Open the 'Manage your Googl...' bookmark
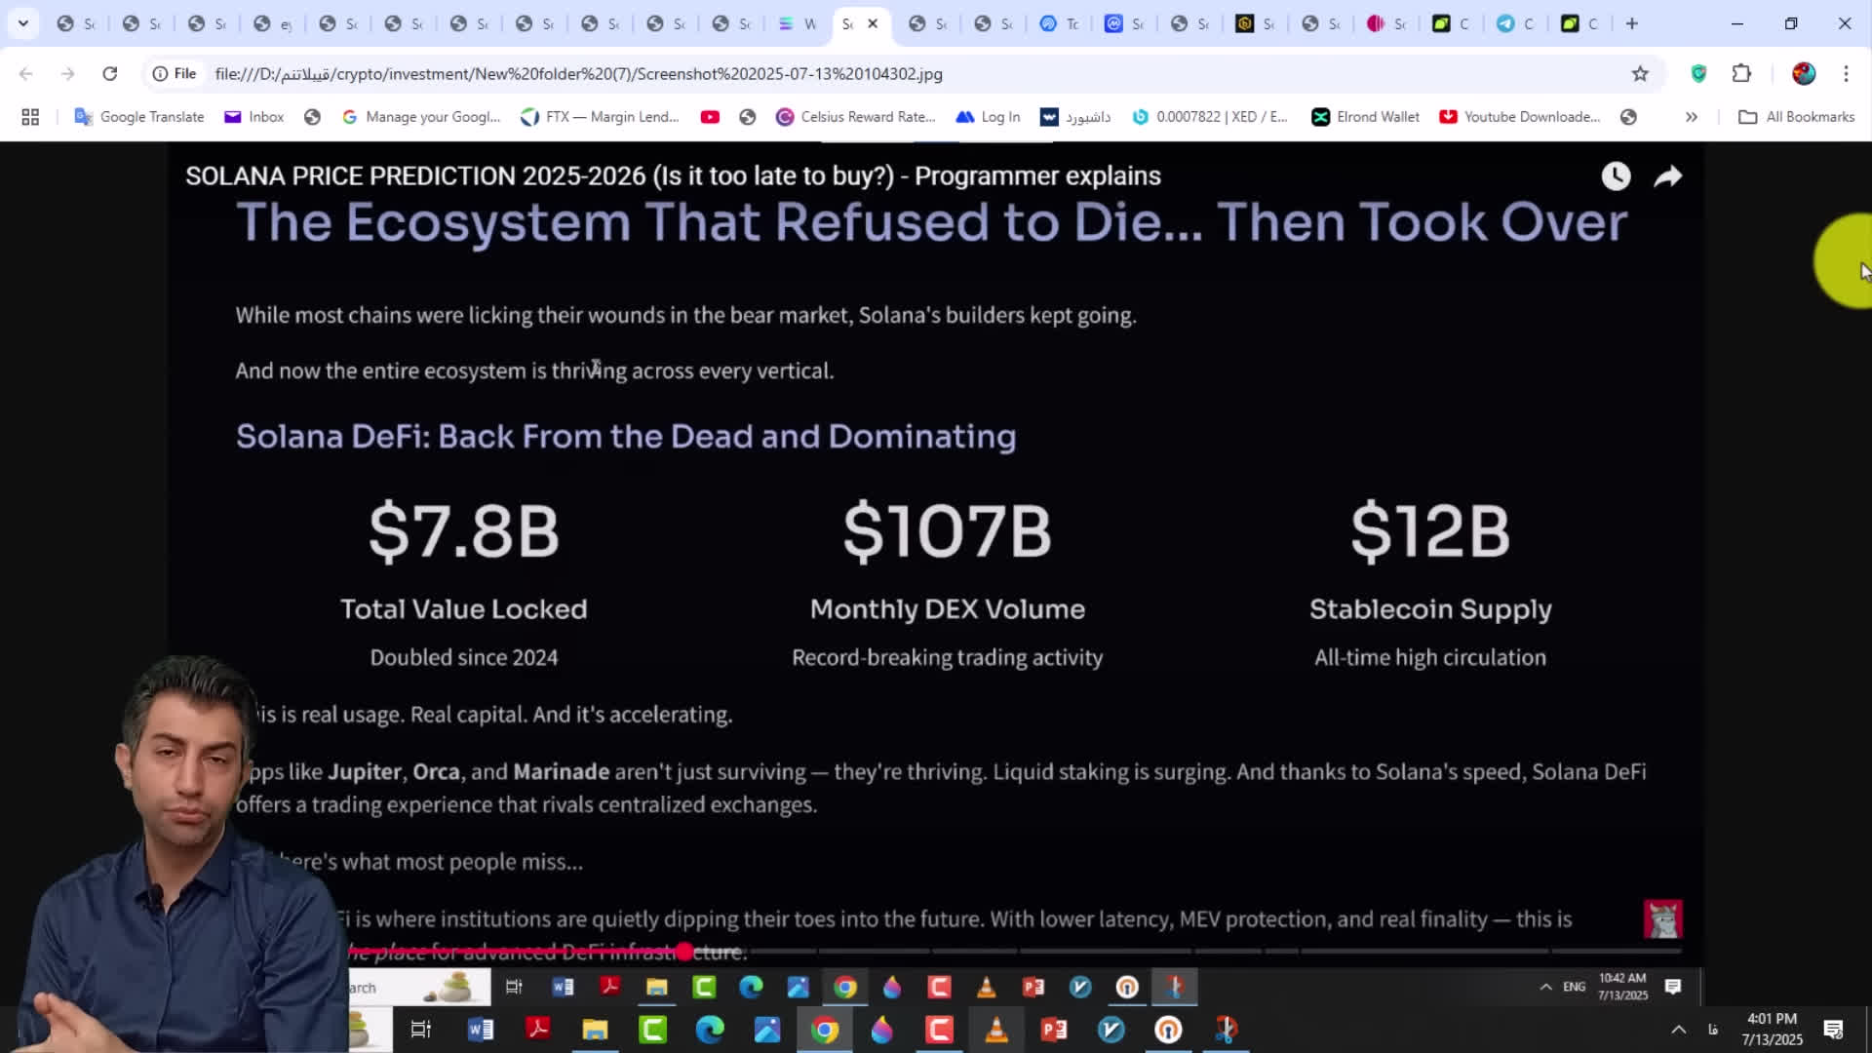1872x1053 pixels. (421, 117)
